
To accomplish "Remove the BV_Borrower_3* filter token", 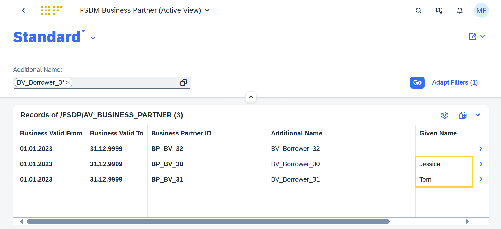I will click(68, 83).
